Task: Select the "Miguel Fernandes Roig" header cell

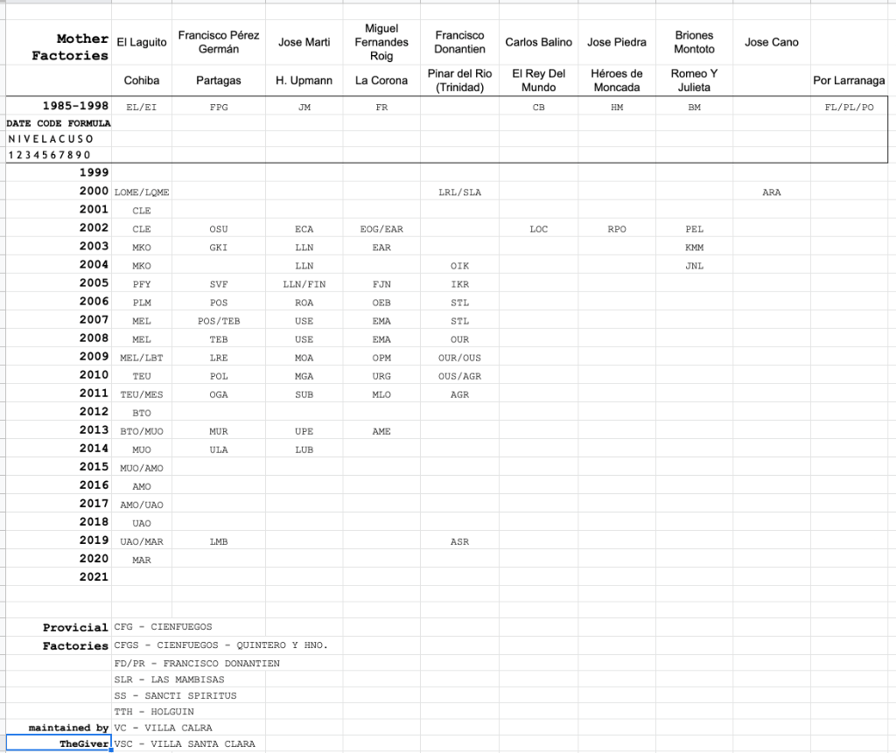Action: pyautogui.click(x=381, y=42)
